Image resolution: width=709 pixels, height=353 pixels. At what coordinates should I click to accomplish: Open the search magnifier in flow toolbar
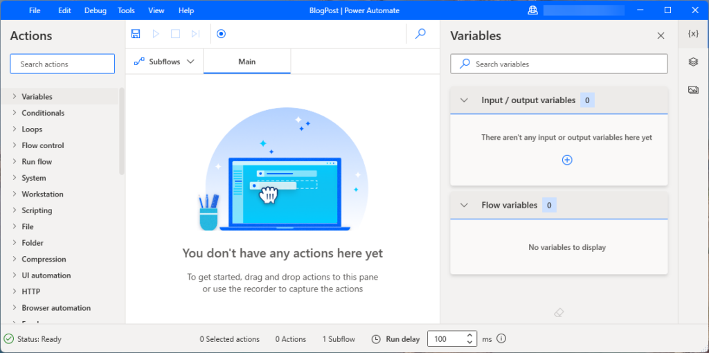(x=420, y=34)
